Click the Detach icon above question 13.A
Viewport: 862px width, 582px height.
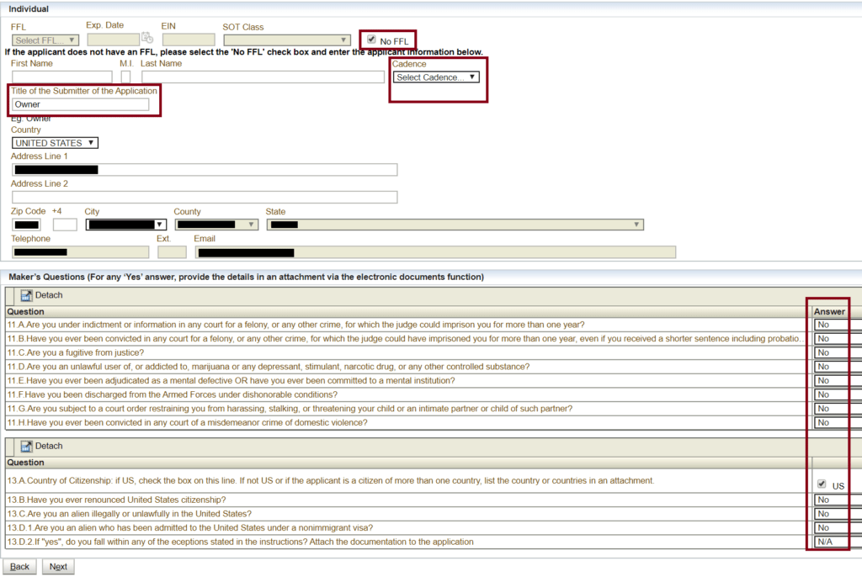(26, 447)
